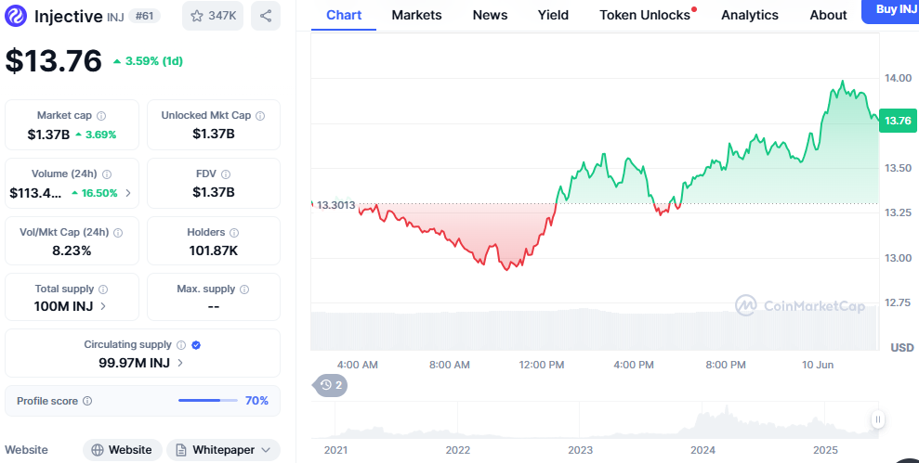Image resolution: width=919 pixels, height=463 pixels.
Task: Add Injective to watchlist via star button
Action: pos(213,16)
